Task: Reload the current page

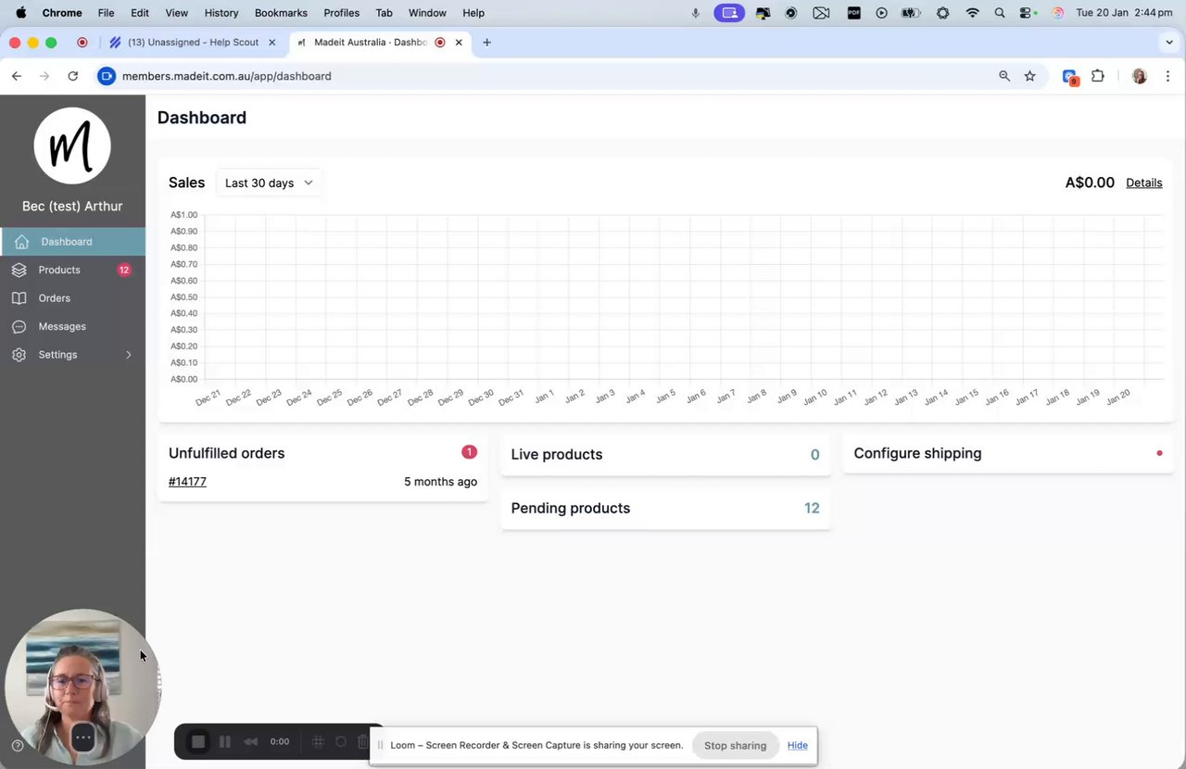Action: (x=72, y=76)
